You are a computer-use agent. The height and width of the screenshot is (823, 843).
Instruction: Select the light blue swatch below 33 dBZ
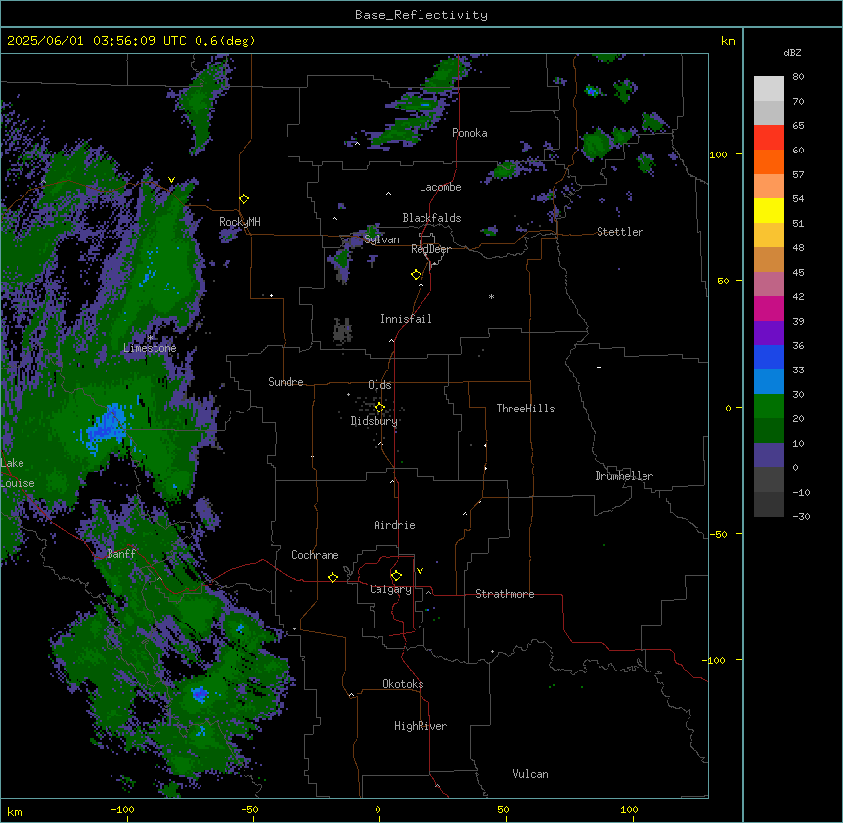769,382
